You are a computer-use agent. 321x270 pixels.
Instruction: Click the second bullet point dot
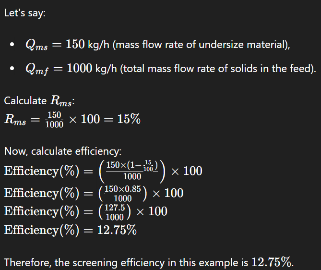point(12,69)
